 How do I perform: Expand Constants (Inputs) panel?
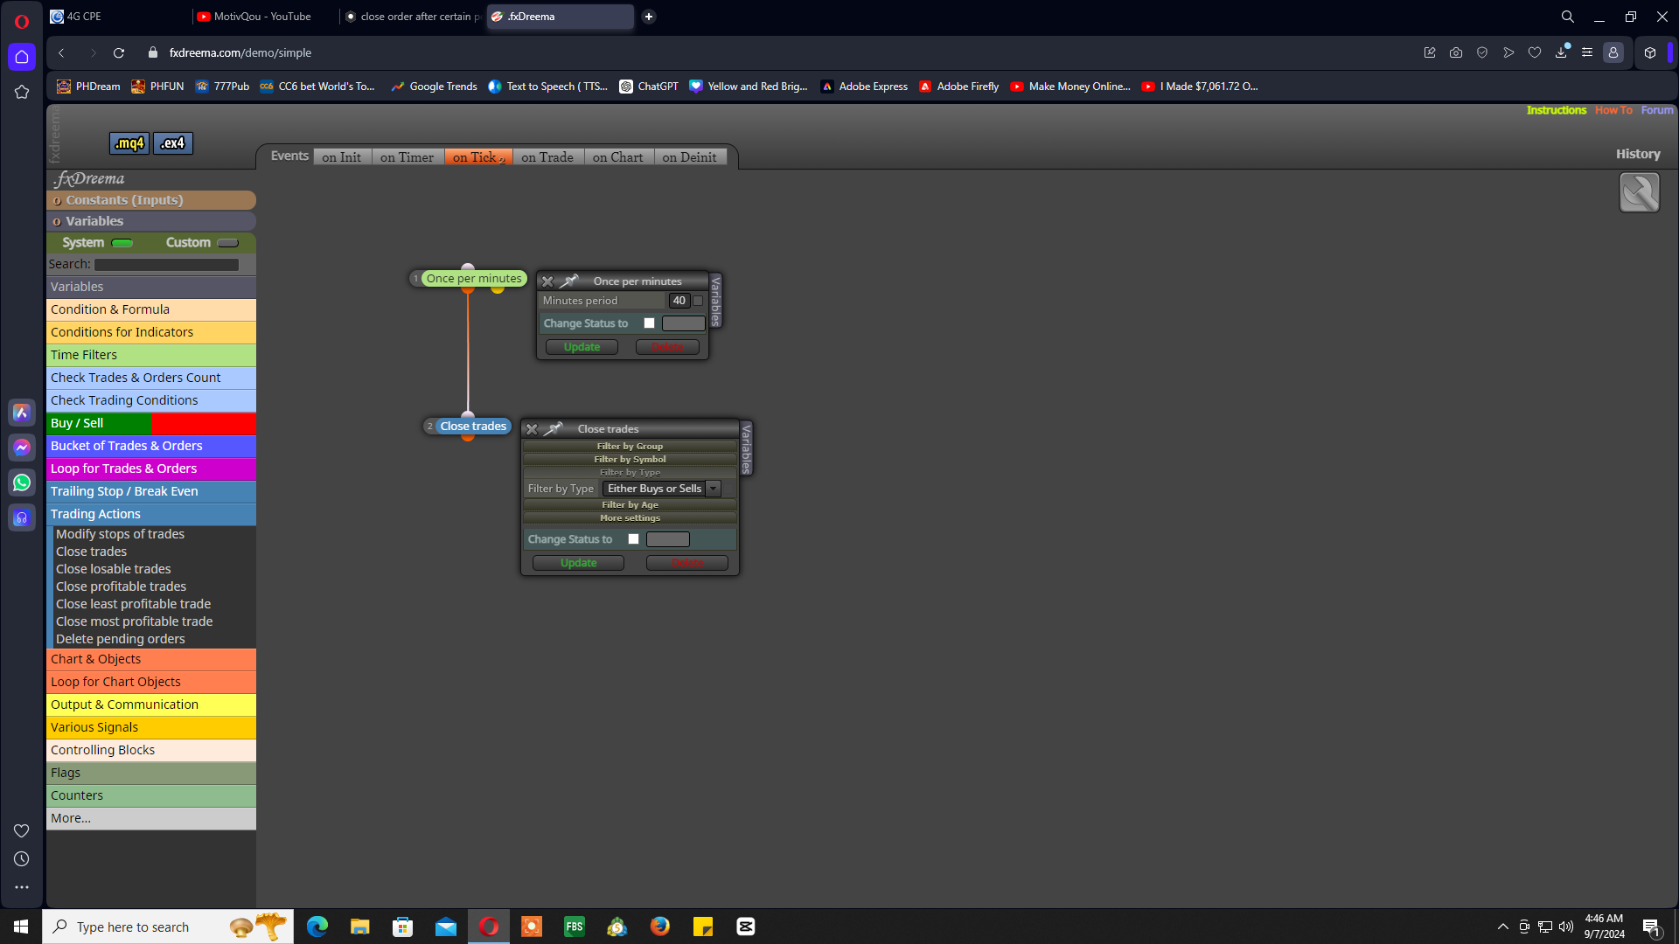pos(151,200)
